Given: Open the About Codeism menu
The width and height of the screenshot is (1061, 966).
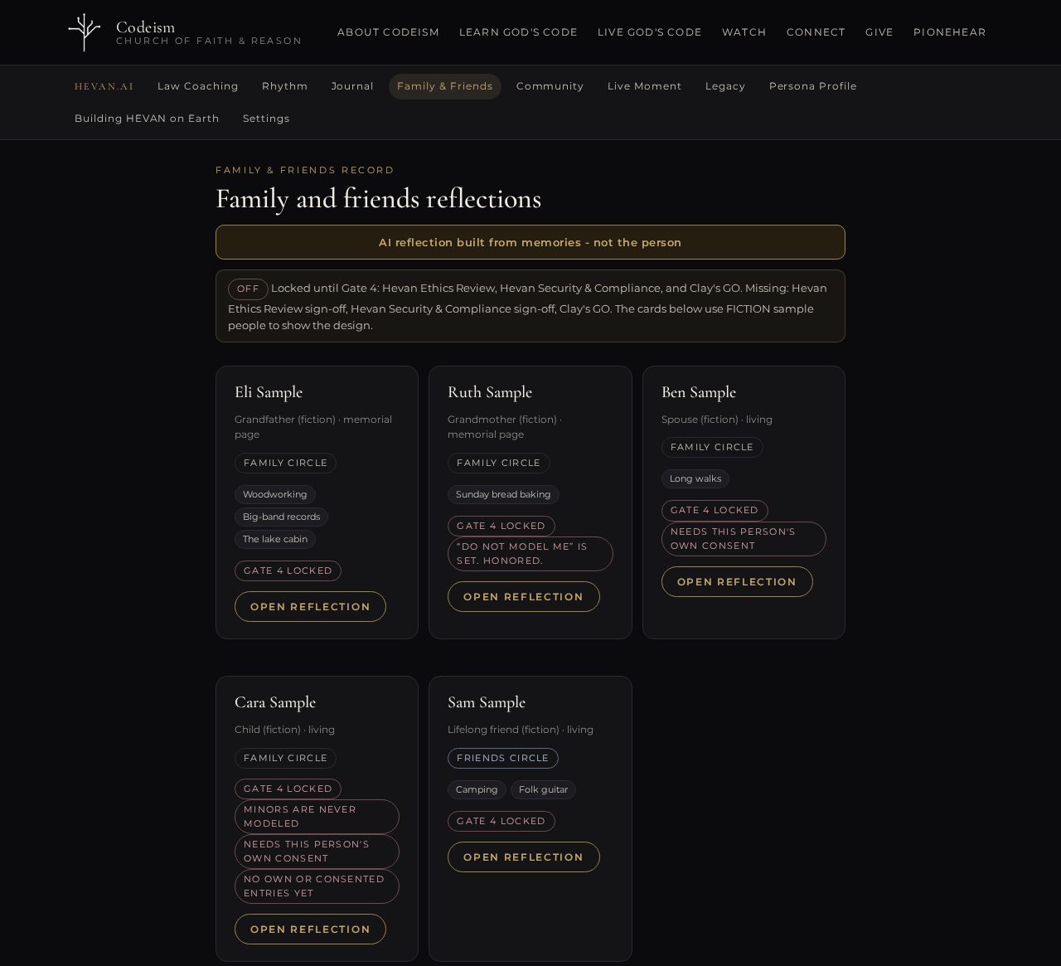Looking at the screenshot, I should [x=388, y=32].
